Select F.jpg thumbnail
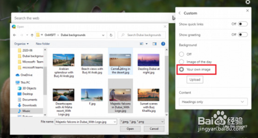 [92, 95]
